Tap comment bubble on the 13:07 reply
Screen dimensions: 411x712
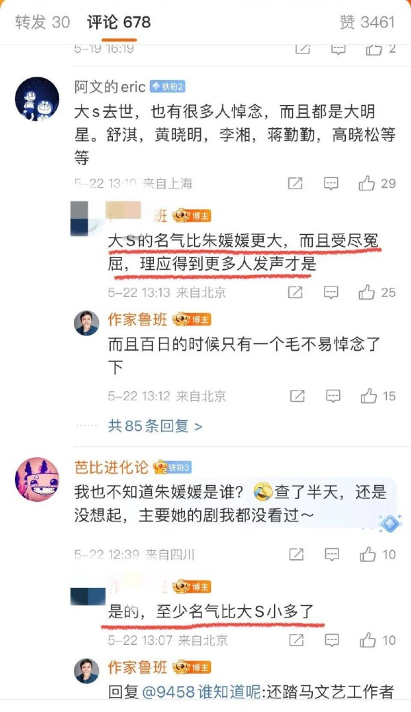[x=332, y=640]
